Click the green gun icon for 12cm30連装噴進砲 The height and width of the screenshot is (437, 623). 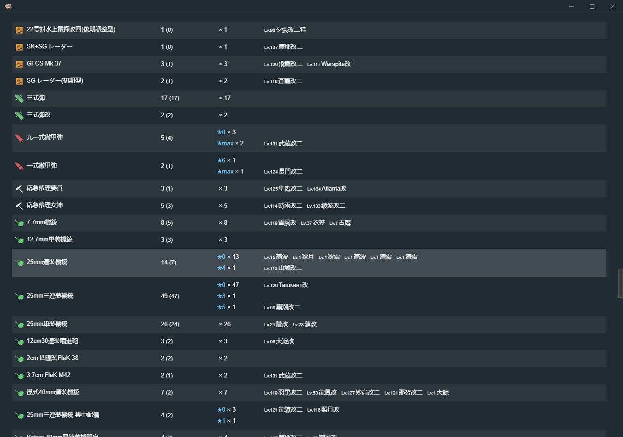(19, 341)
